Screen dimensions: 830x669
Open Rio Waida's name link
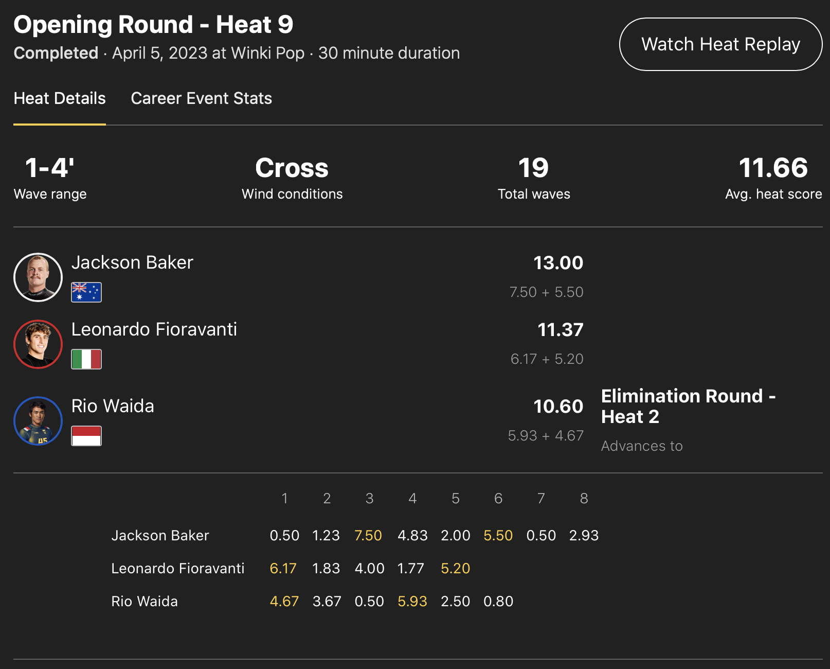coord(113,406)
